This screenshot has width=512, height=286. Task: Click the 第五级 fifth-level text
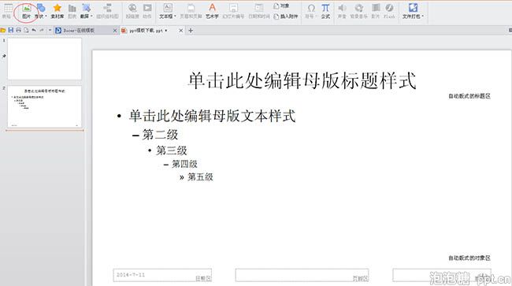200,177
